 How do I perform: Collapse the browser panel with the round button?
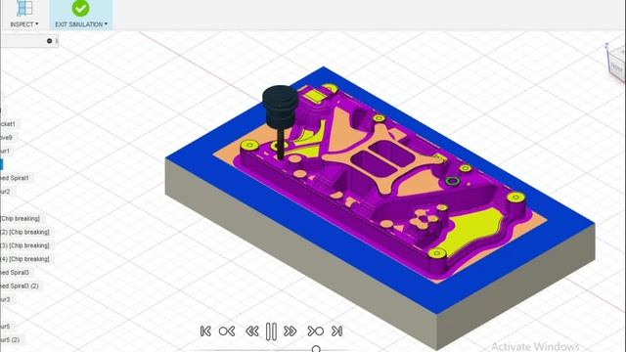[x=50, y=41]
